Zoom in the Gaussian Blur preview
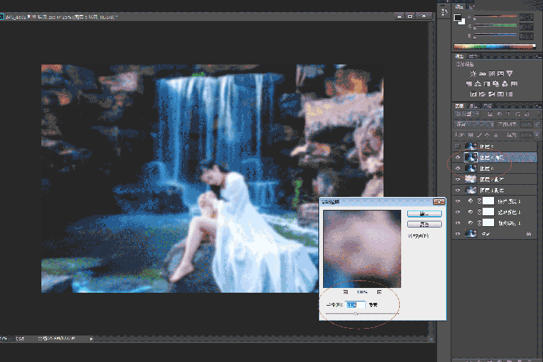The height and width of the screenshot is (362, 543). point(379,292)
